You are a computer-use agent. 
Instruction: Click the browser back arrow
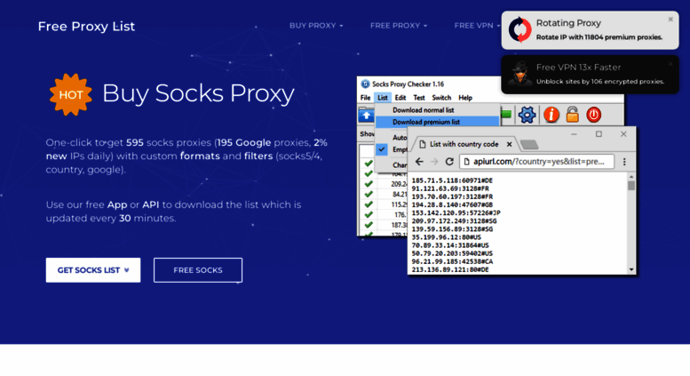[x=419, y=162]
